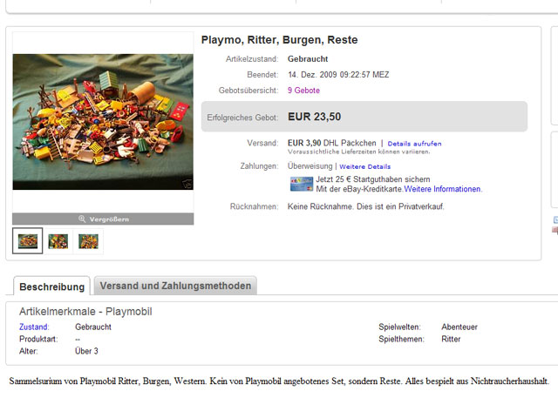558x418 pixels.
Task: Select the second product thumbnail
Action: click(x=58, y=241)
